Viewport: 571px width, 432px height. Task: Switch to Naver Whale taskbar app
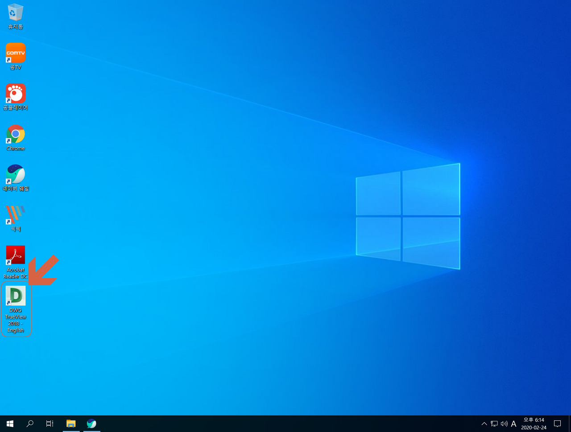(x=91, y=424)
